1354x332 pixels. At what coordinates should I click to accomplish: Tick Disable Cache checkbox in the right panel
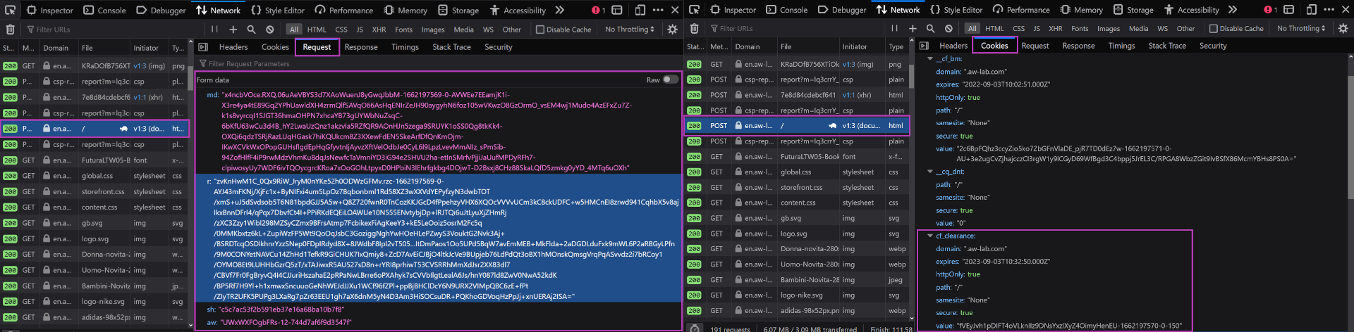point(1213,29)
